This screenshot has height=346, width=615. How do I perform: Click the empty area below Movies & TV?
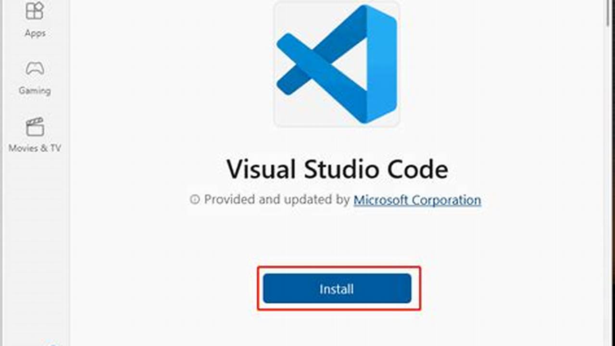tap(35, 240)
